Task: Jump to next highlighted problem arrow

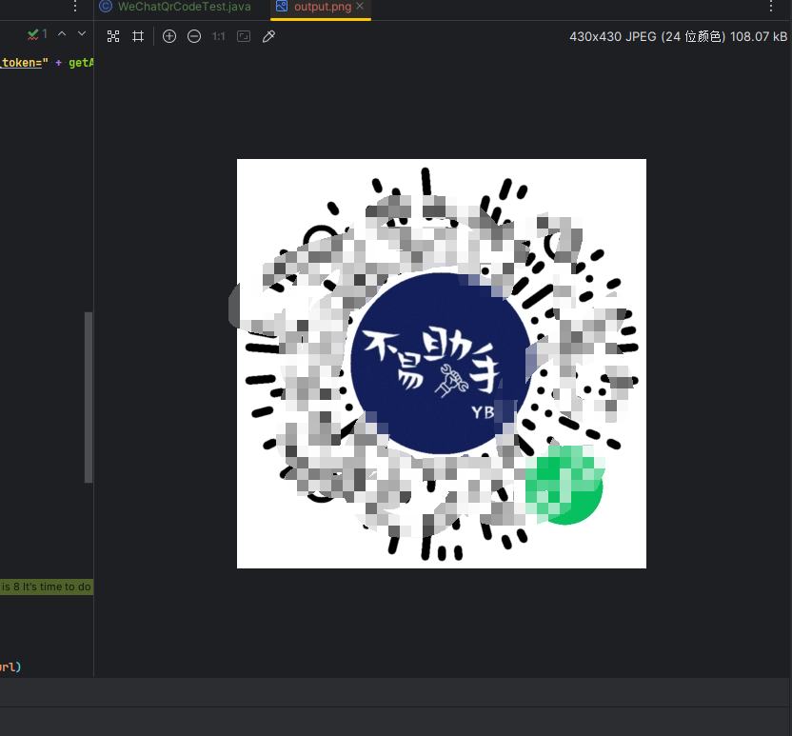Action: 82,33
